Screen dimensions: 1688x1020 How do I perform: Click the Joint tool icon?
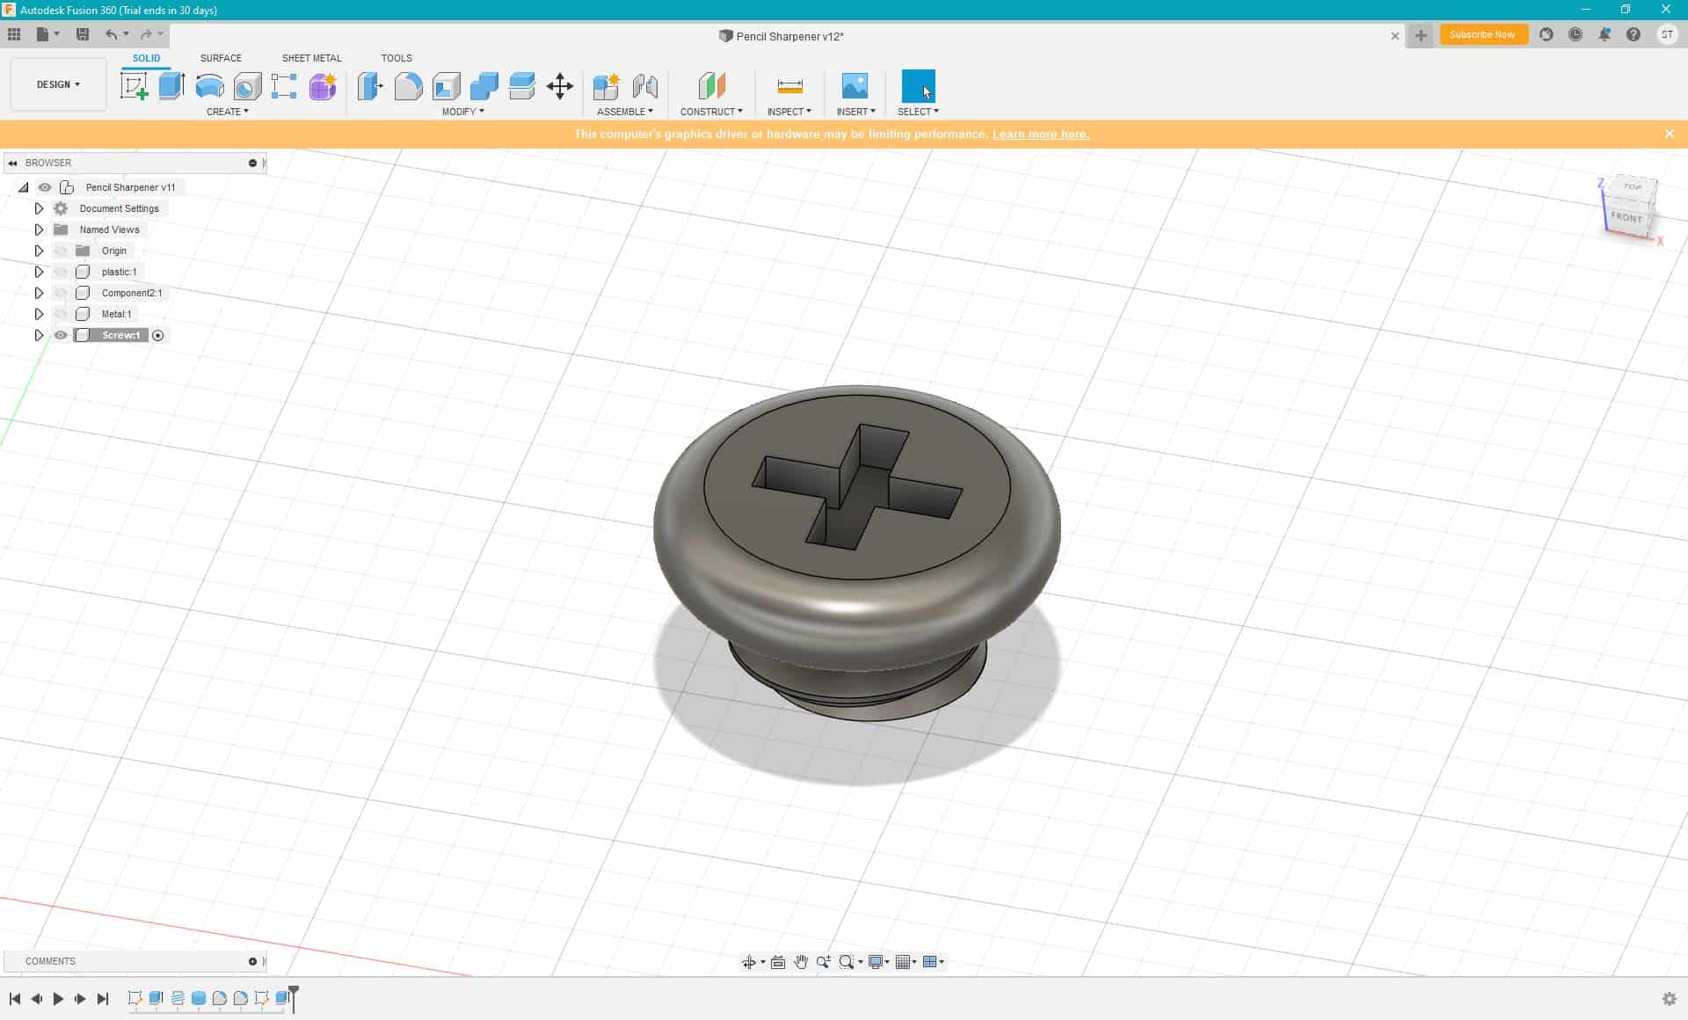pos(645,86)
